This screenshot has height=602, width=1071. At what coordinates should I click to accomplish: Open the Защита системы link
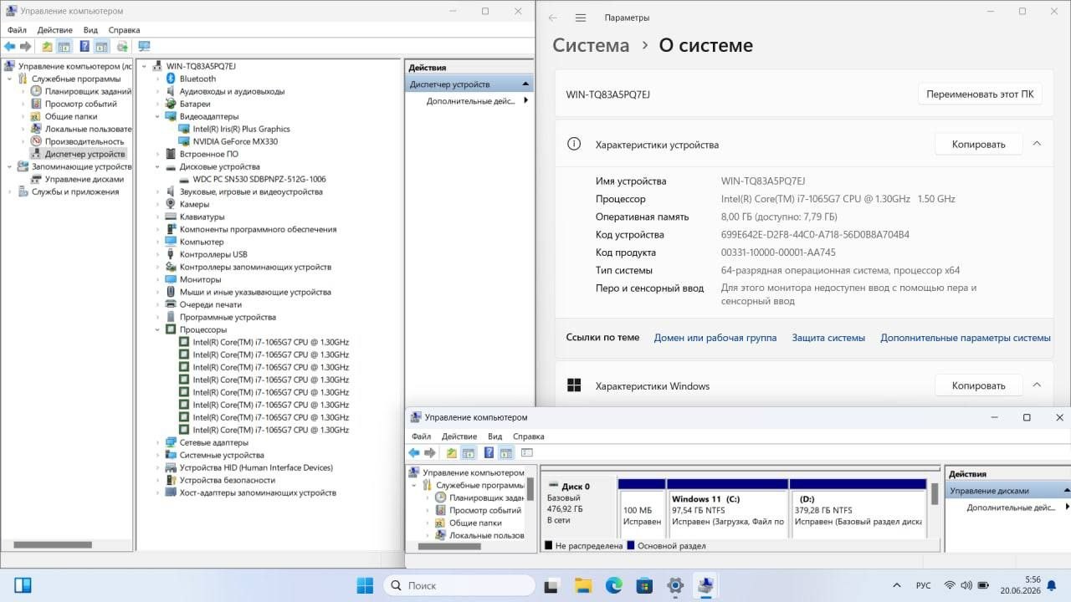(x=828, y=338)
